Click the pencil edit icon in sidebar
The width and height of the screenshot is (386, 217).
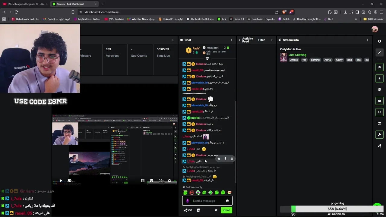[x=380, y=52]
